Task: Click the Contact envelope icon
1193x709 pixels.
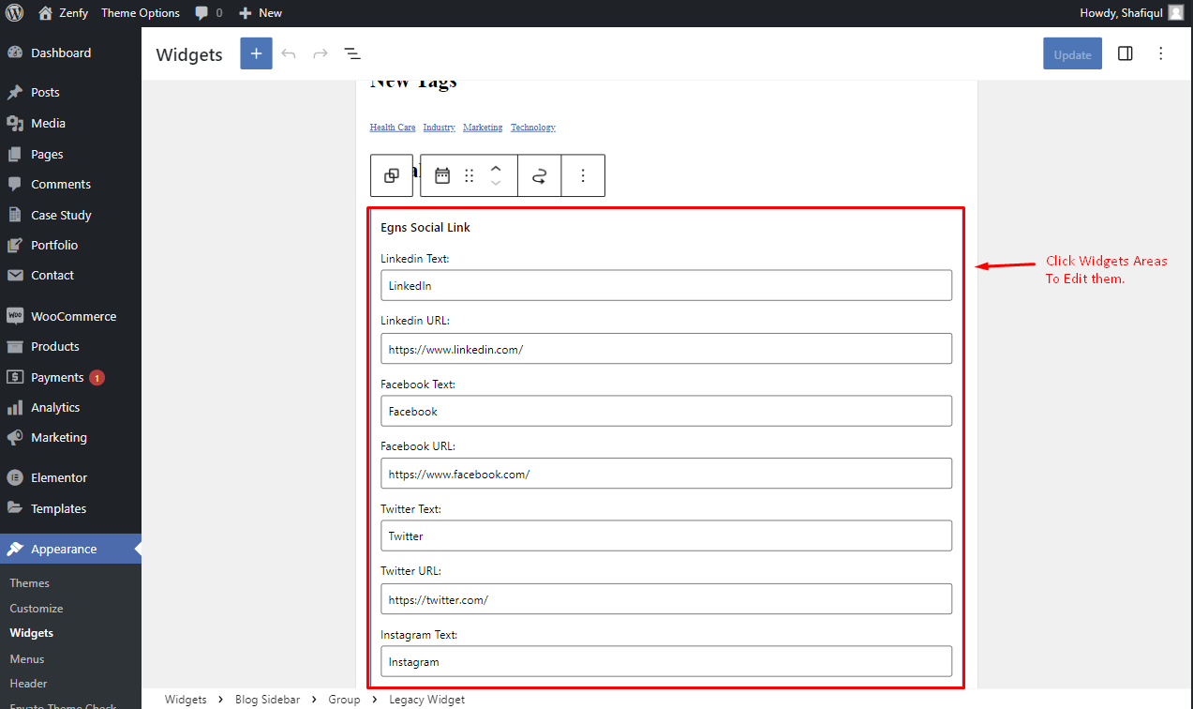Action: coord(15,275)
